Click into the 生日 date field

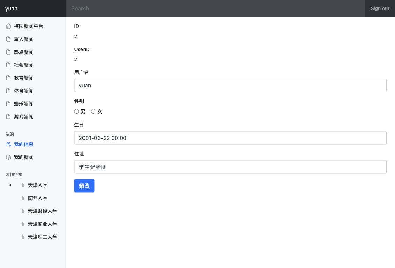(x=230, y=138)
